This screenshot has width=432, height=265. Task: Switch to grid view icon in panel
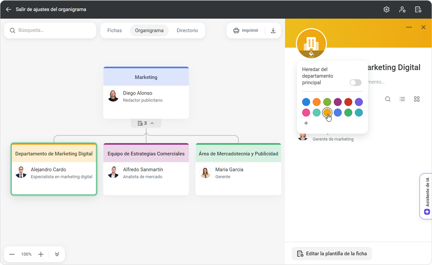(417, 99)
